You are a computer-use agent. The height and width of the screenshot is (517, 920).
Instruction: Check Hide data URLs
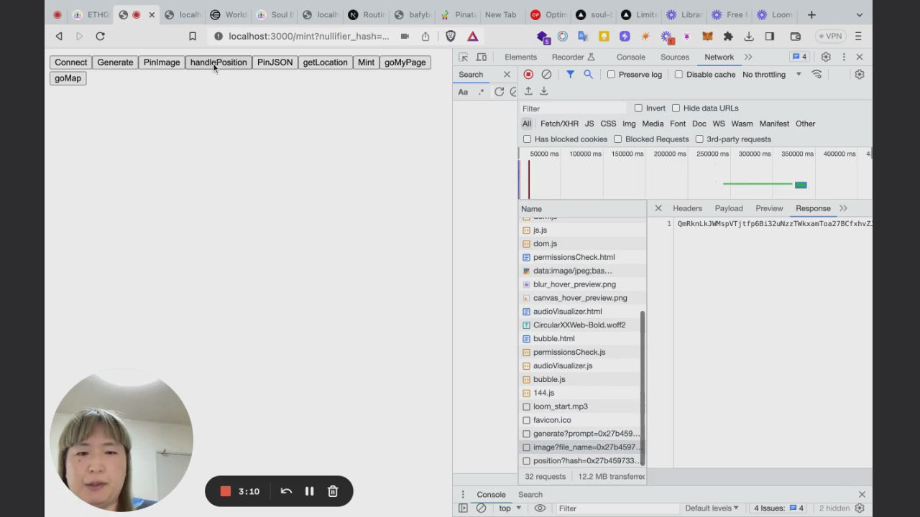pos(676,108)
